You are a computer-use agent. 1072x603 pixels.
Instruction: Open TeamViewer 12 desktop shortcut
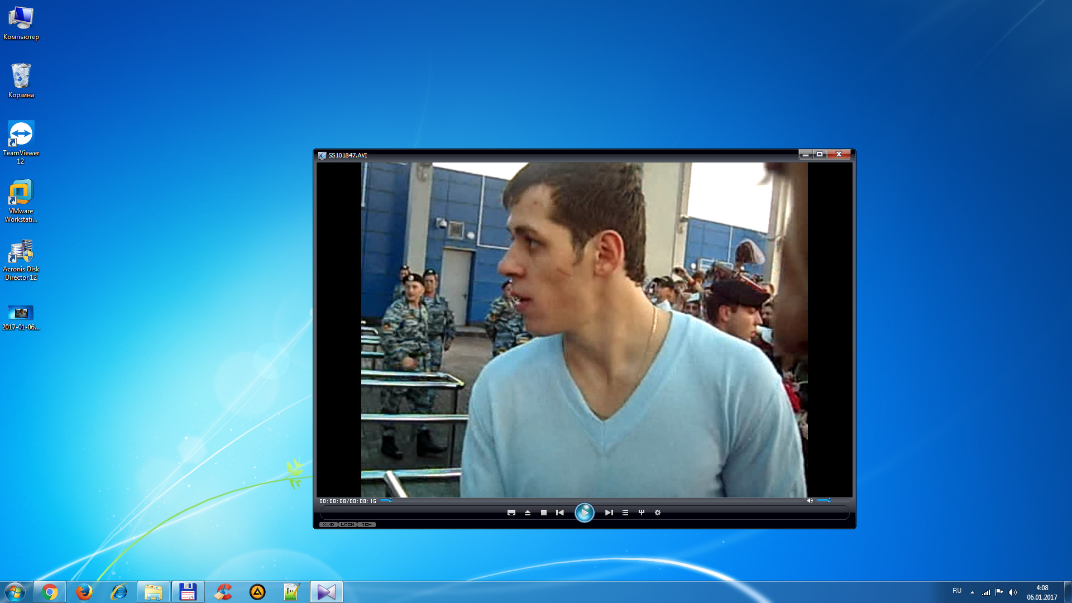[21, 142]
